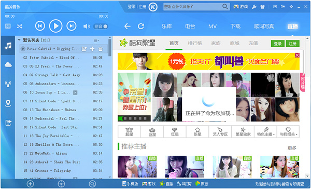This screenshot has width=311, height=189.
Task: Play the current track
Action: click(56, 26)
